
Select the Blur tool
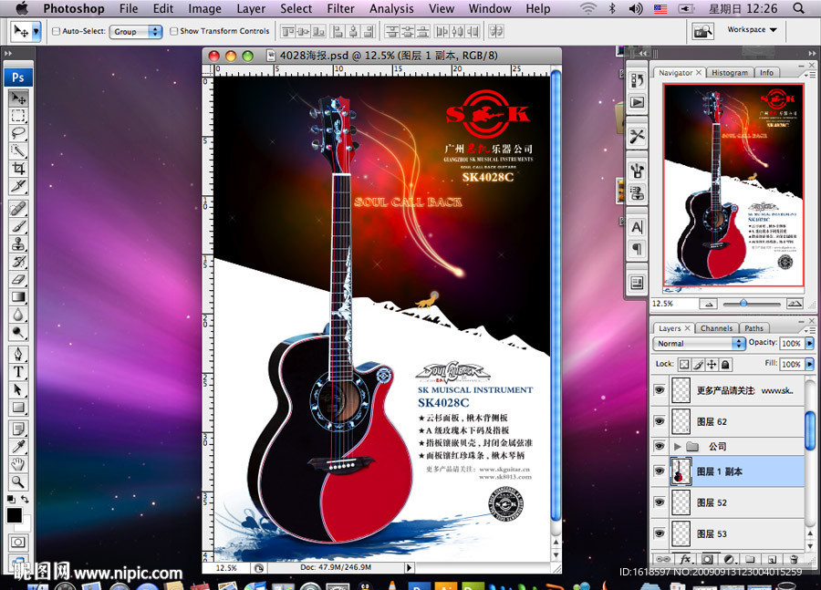click(18, 315)
